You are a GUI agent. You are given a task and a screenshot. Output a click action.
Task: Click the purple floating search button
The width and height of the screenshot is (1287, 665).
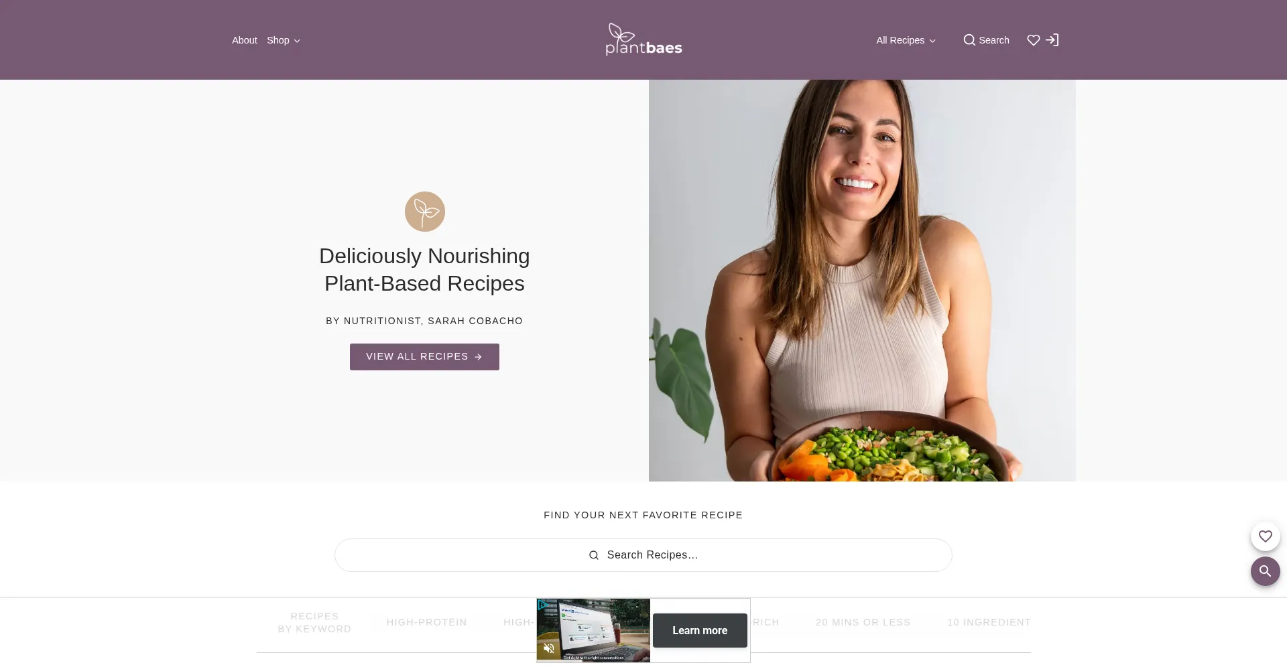(x=1265, y=571)
